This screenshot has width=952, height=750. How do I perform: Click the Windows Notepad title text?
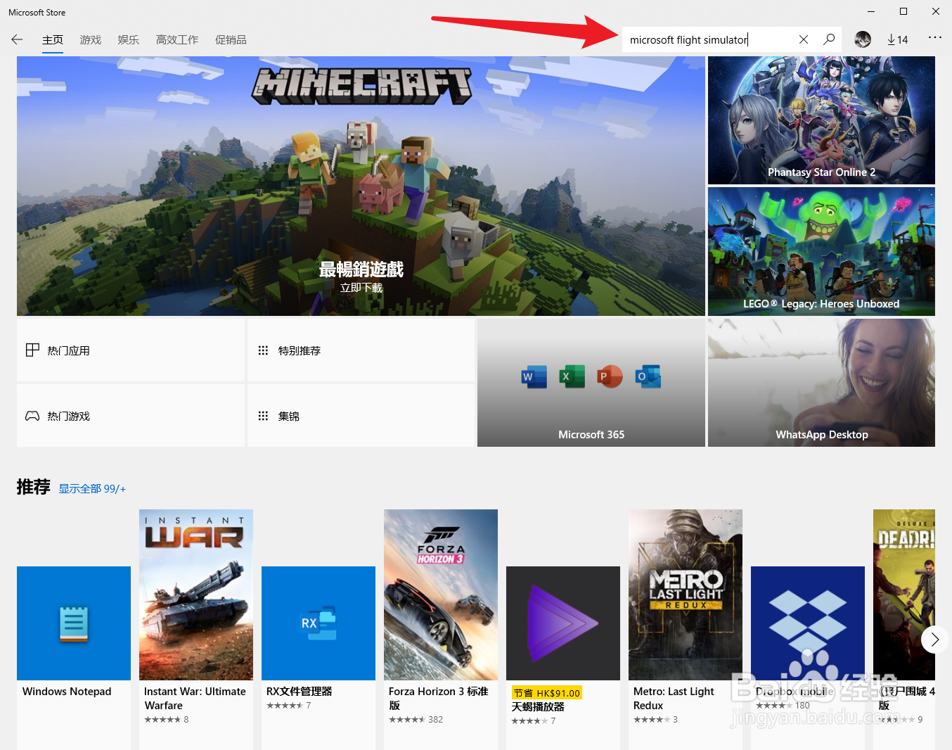point(67,692)
